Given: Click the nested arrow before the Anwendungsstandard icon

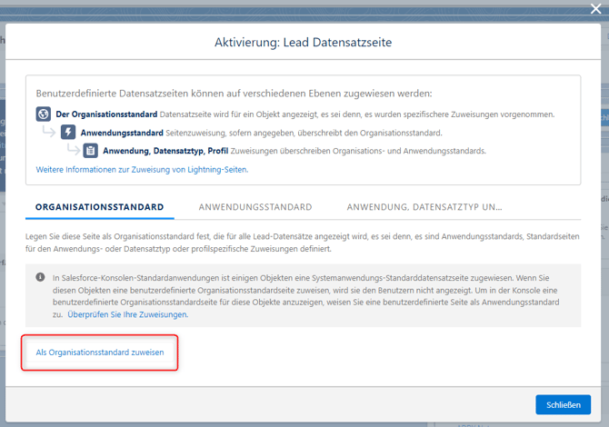Looking at the screenshot, I should [49, 133].
